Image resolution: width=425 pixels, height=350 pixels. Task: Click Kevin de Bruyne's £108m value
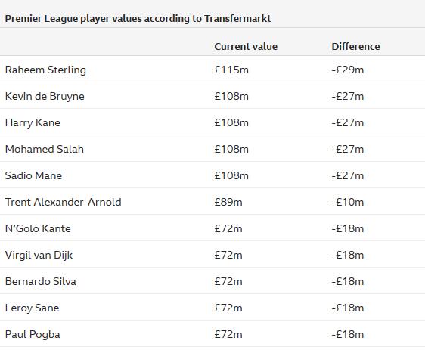tap(231, 96)
